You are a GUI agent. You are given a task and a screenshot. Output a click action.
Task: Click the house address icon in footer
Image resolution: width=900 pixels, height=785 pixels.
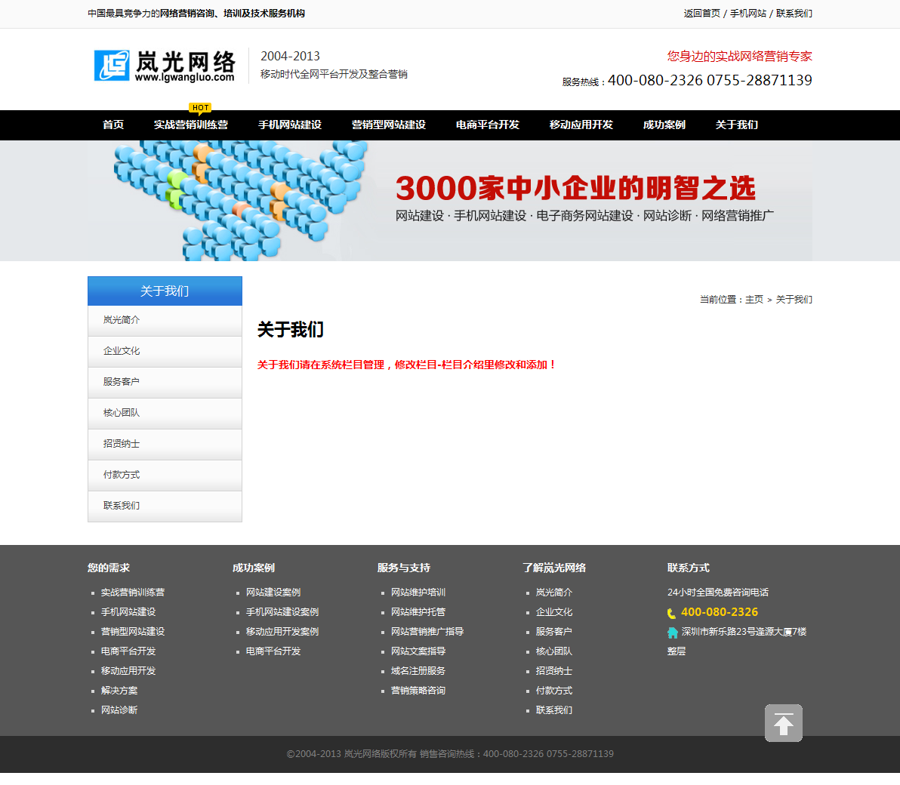(672, 633)
